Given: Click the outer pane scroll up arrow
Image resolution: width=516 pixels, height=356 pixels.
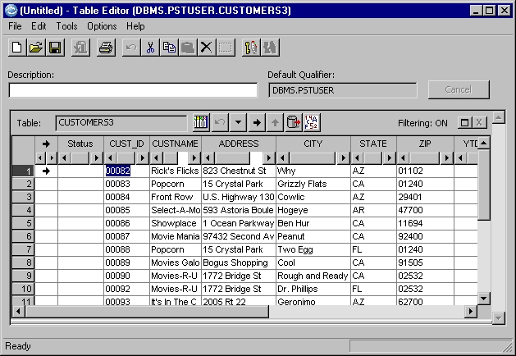Looking at the screenshot, I should coord(499,117).
